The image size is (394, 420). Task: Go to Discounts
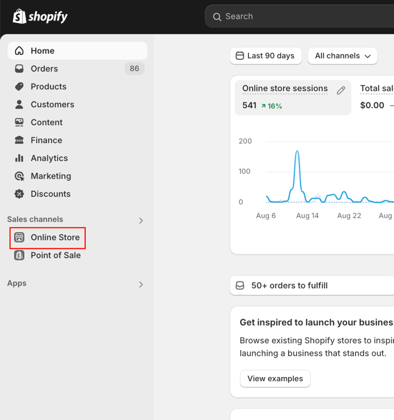click(77, 194)
